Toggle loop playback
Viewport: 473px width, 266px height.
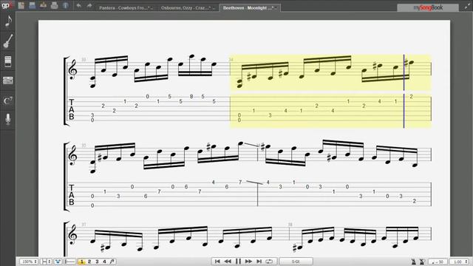pyautogui.click(x=269, y=261)
